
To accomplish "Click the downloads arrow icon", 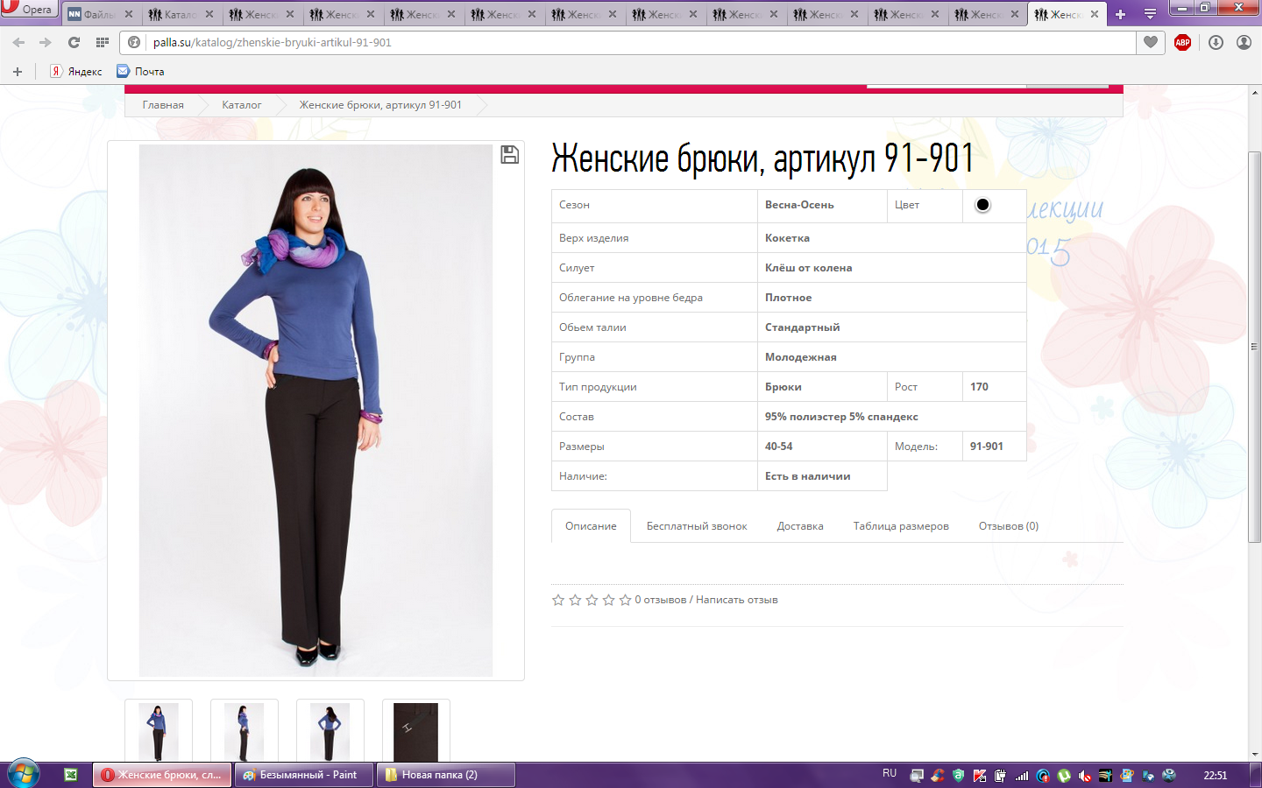I will 1216,42.
